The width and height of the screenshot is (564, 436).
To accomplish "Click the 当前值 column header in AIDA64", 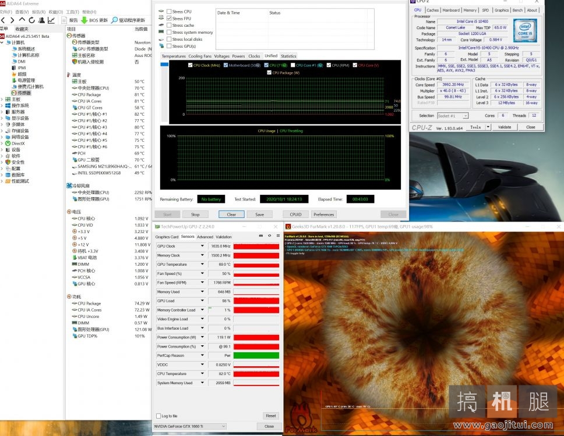I will pyautogui.click(x=140, y=28).
